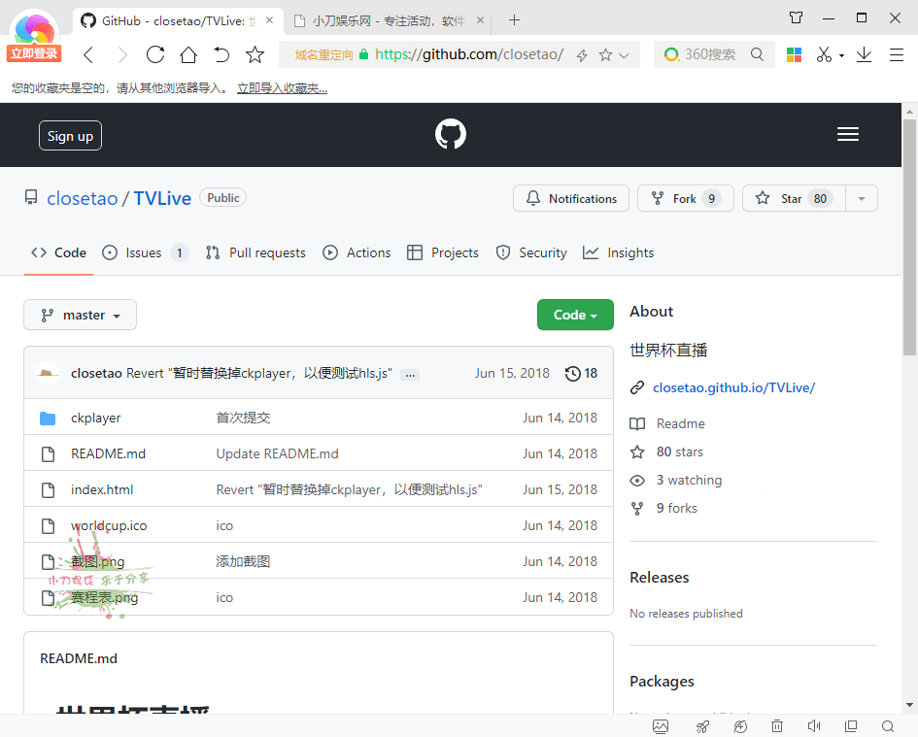Go to browser home page icon
Image resolution: width=918 pixels, height=737 pixels.
(x=188, y=55)
